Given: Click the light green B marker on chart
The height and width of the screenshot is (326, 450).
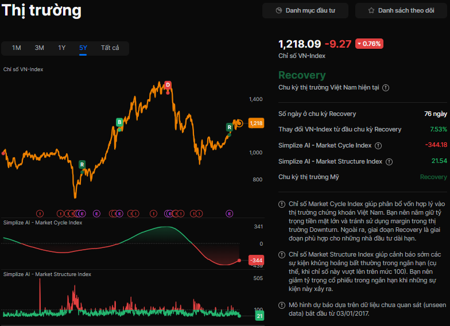Looking at the screenshot, I should pos(119,122).
